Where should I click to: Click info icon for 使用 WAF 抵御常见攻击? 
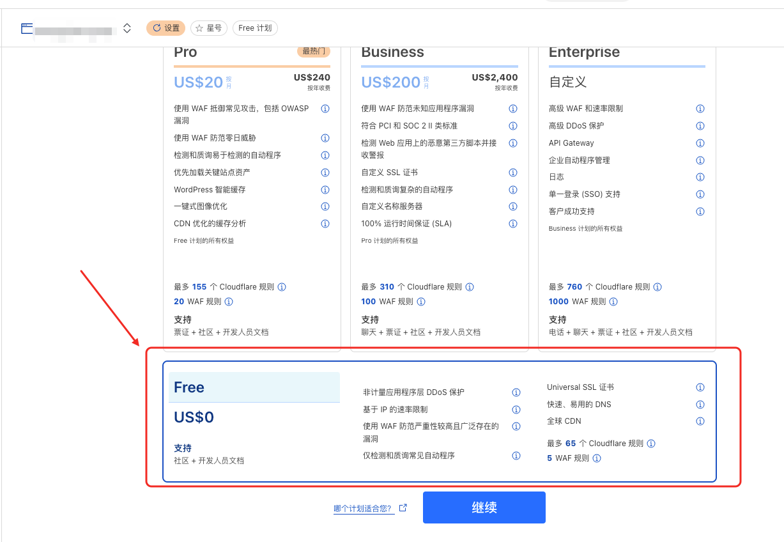tap(325, 109)
